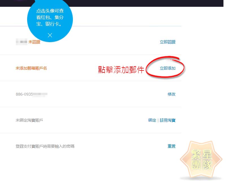This screenshot has width=226, height=181.
Task: Click the 登錄支付寶賬戶時需要輸入的密碼 description
Action: pyautogui.click(x=45, y=146)
